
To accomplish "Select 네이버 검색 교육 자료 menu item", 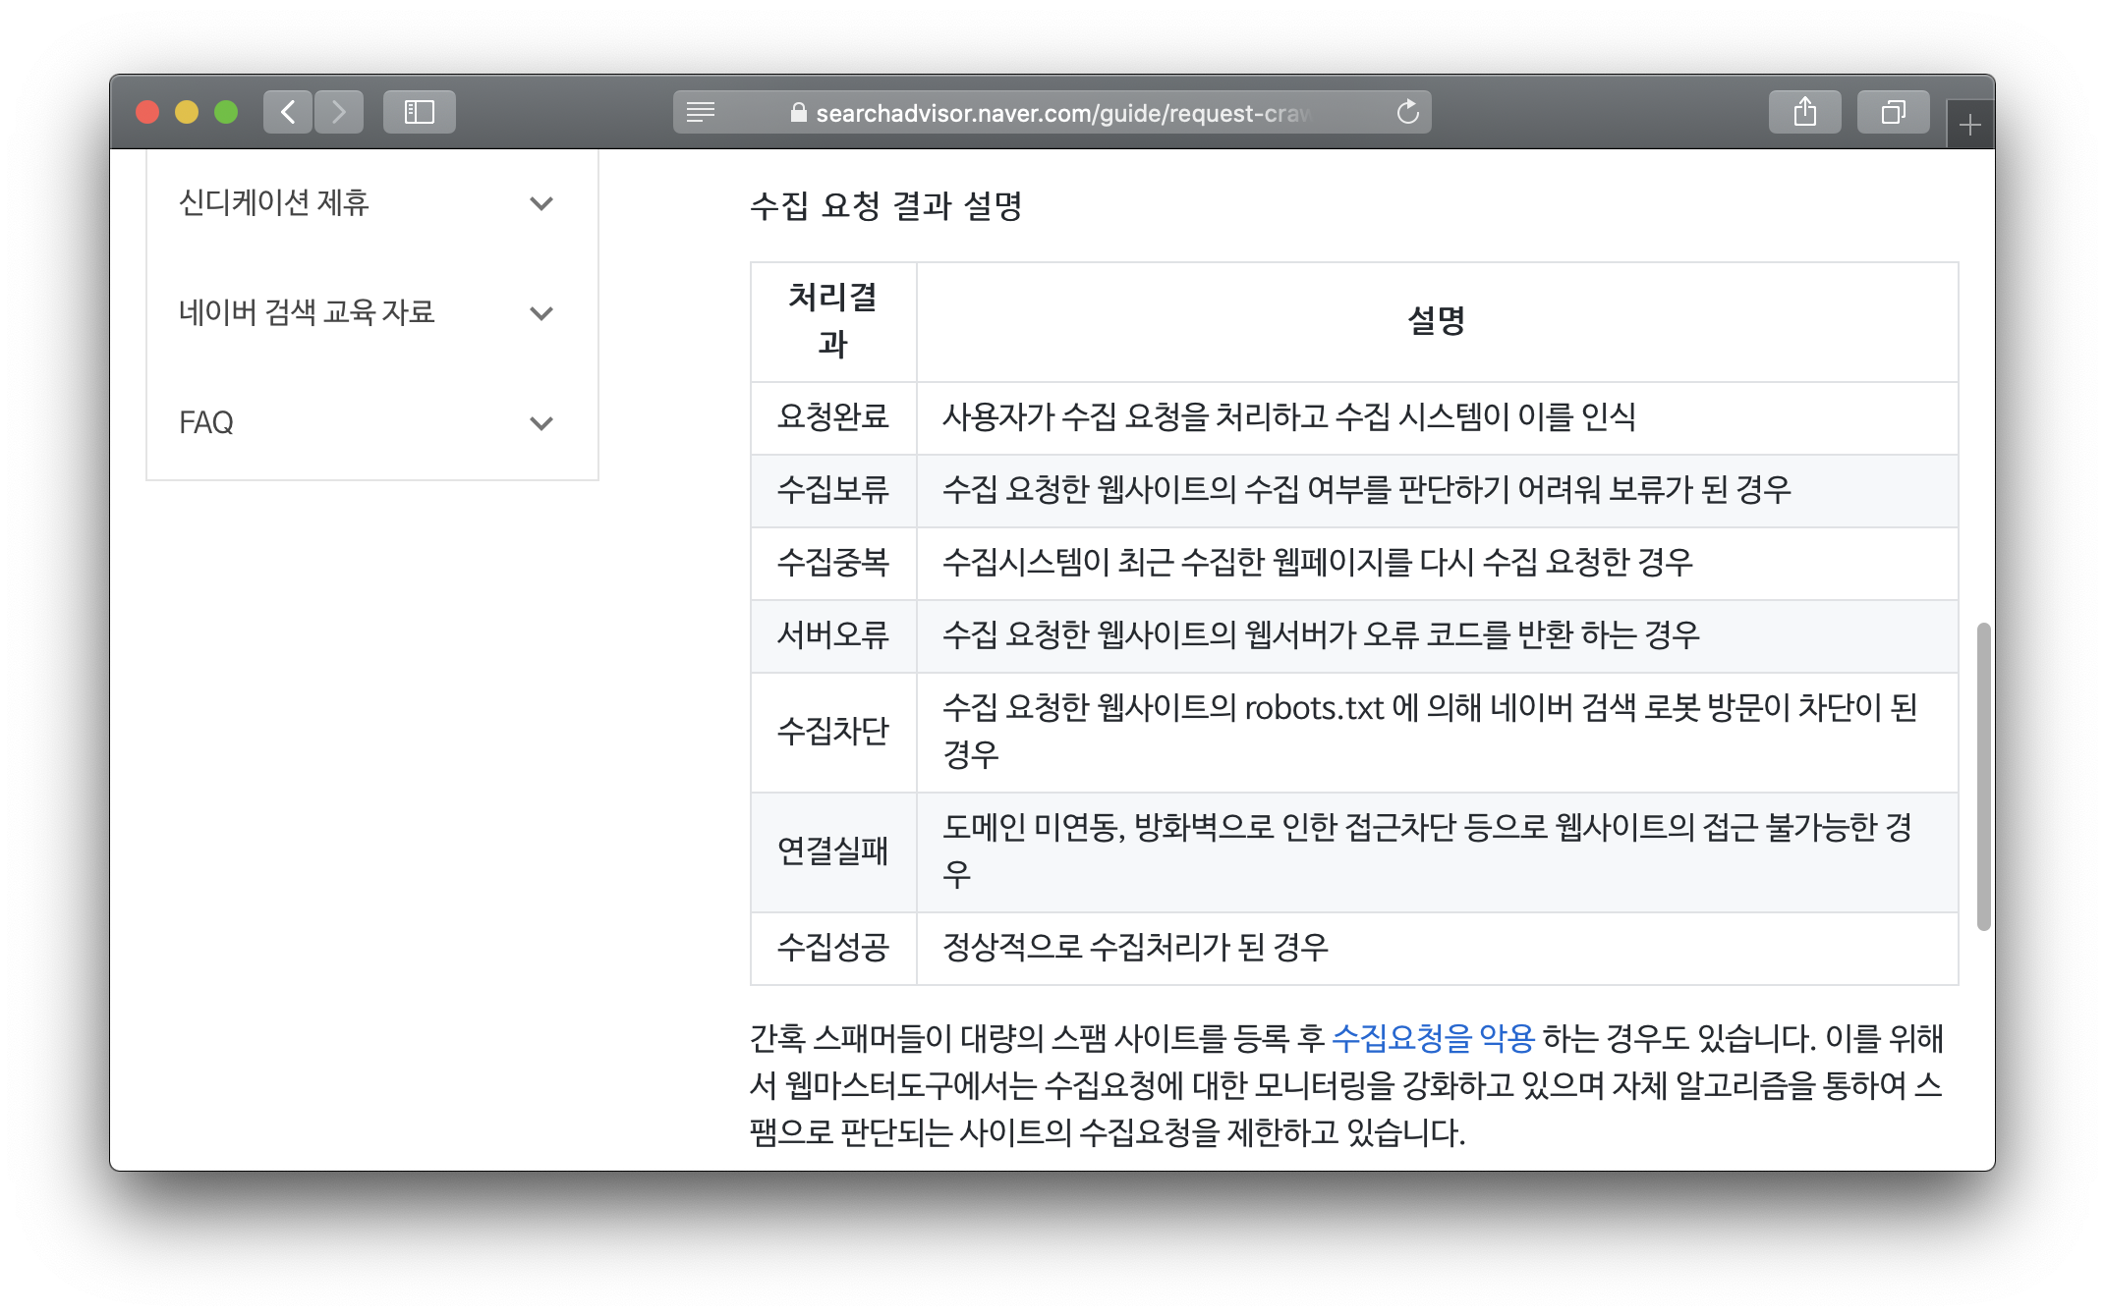I will tap(307, 313).
